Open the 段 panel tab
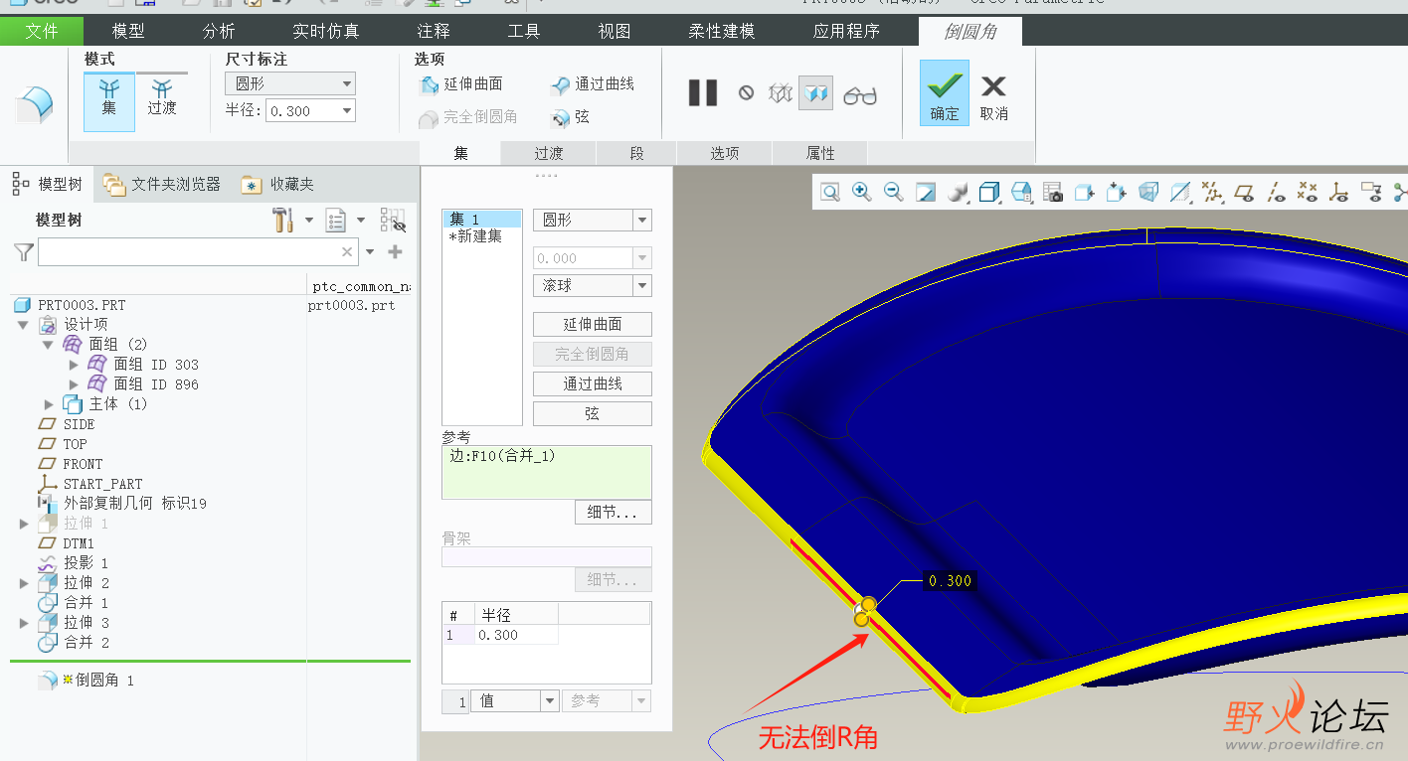This screenshot has height=761, width=1408. [x=636, y=153]
